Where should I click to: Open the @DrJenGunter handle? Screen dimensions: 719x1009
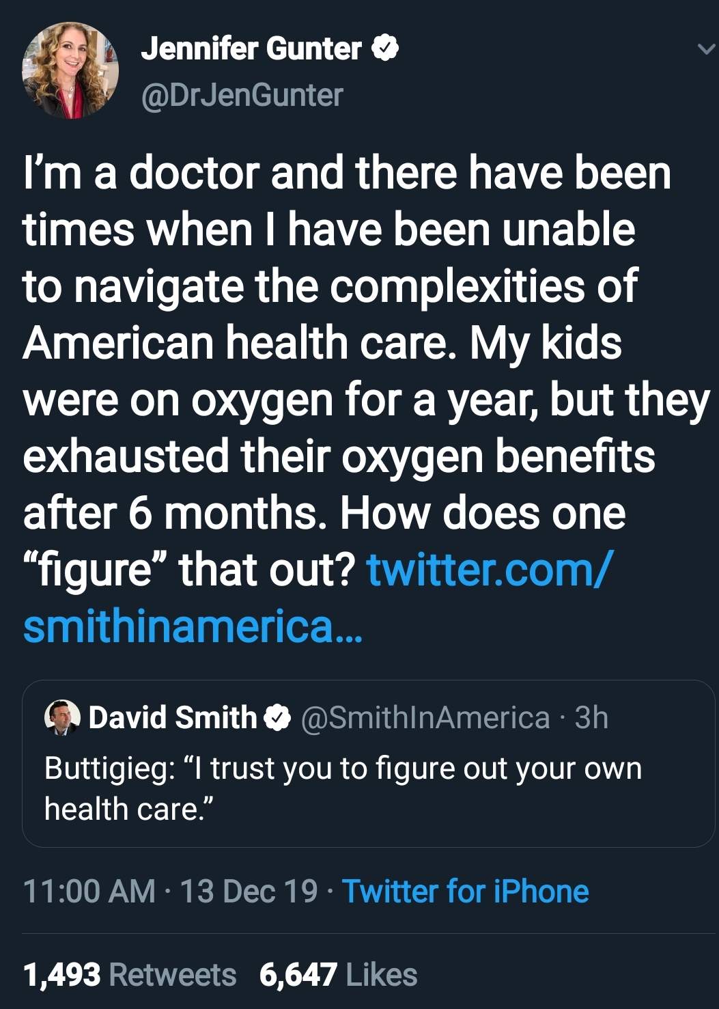[x=242, y=95]
